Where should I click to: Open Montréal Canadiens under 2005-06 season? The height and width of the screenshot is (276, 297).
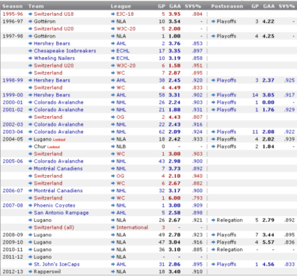tap(58, 168)
